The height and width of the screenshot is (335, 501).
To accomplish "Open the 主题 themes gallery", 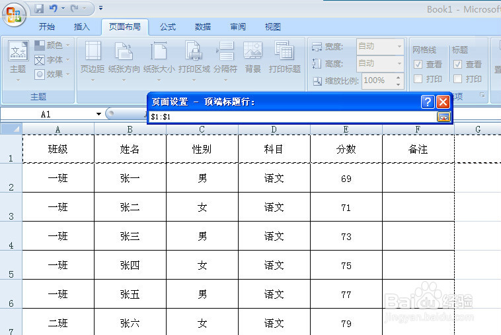I will [18, 61].
